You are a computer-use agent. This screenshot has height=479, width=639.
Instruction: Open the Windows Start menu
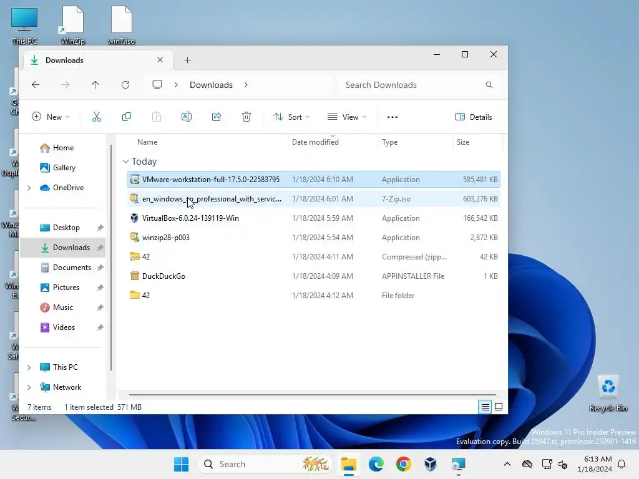click(181, 464)
